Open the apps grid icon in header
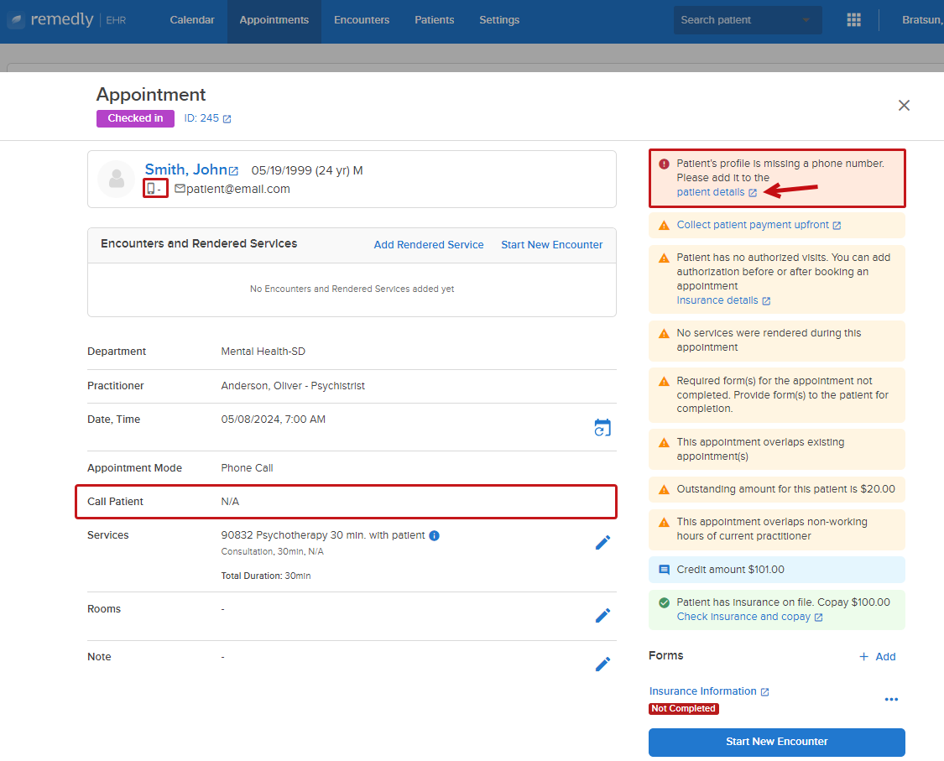This screenshot has width=944, height=761. [853, 20]
